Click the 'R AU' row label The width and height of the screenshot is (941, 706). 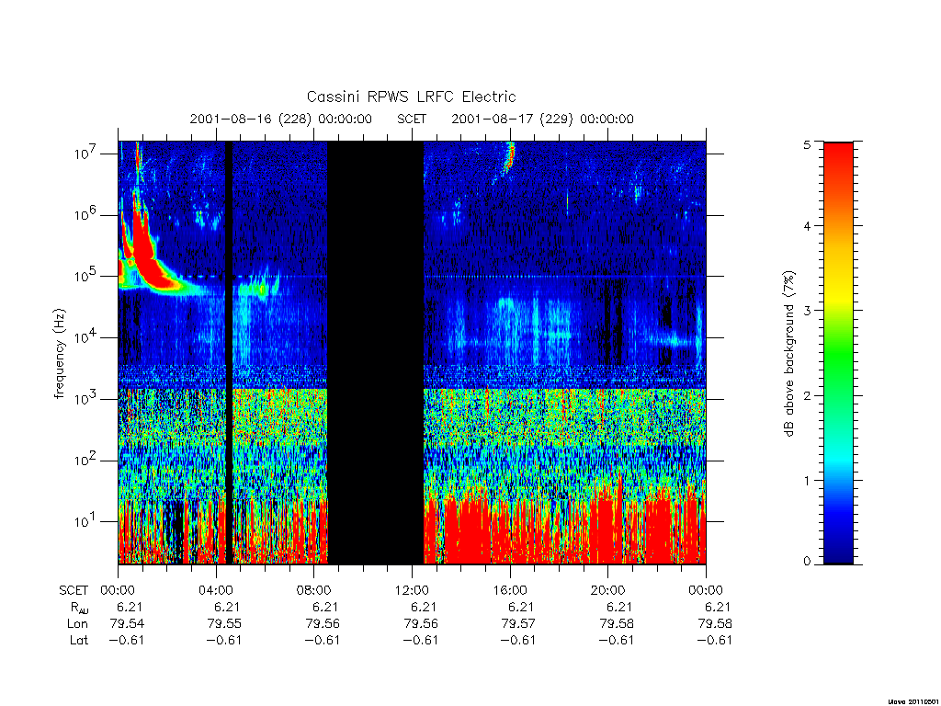[x=79, y=608]
